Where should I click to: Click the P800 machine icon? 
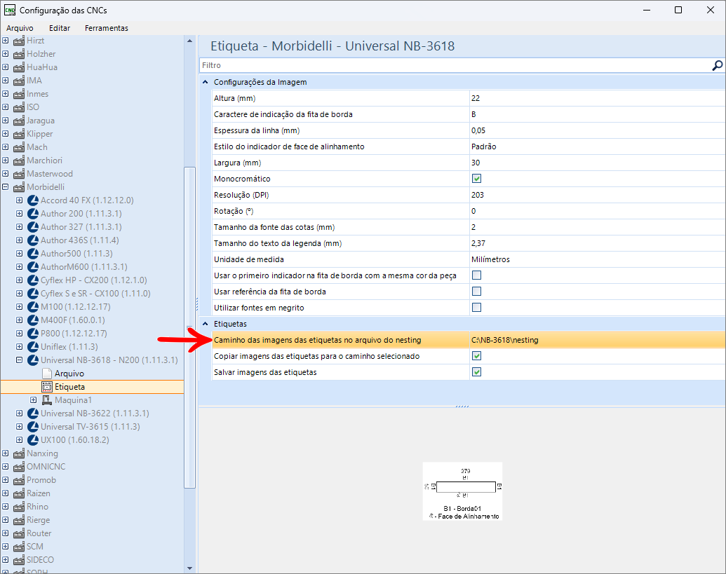tap(33, 334)
